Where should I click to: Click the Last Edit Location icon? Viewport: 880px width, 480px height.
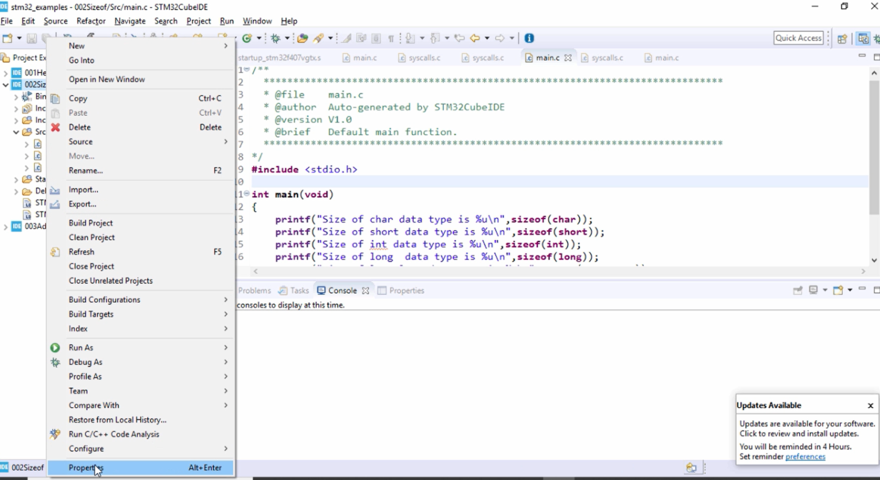click(459, 38)
